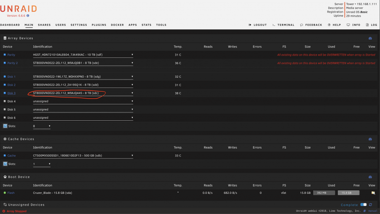
Task: Open Cache Devices dashboard view icon
Action: (370, 139)
